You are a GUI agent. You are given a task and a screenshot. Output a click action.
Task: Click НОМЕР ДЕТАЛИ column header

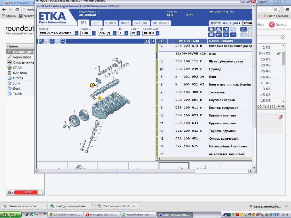191,41
